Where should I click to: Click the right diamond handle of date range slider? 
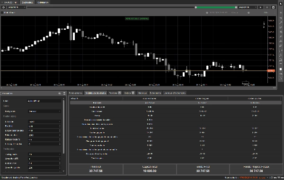tap(236, 7)
